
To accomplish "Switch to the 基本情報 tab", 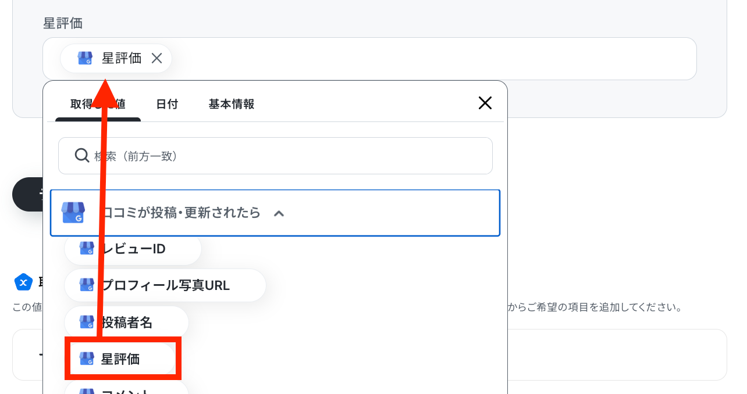I will pos(232,104).
